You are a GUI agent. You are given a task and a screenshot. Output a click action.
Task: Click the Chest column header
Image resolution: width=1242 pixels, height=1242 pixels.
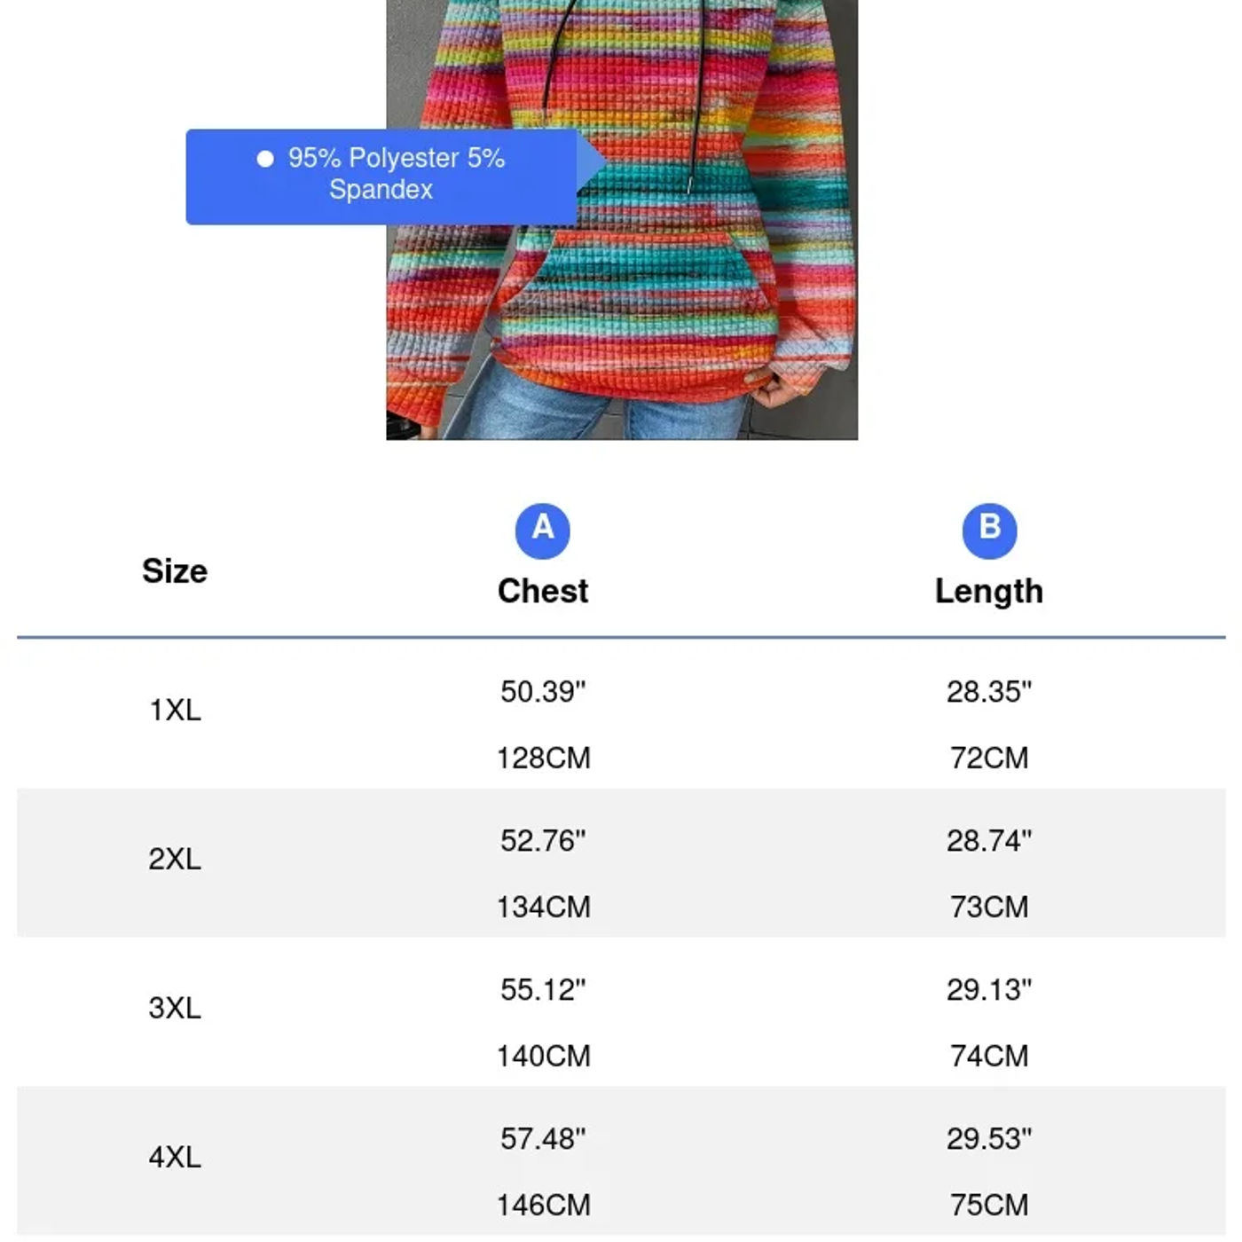pos(543,591)
